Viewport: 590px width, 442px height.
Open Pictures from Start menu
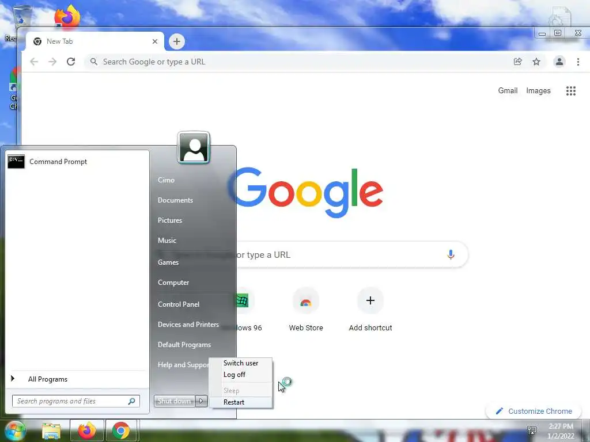(170, 220)
